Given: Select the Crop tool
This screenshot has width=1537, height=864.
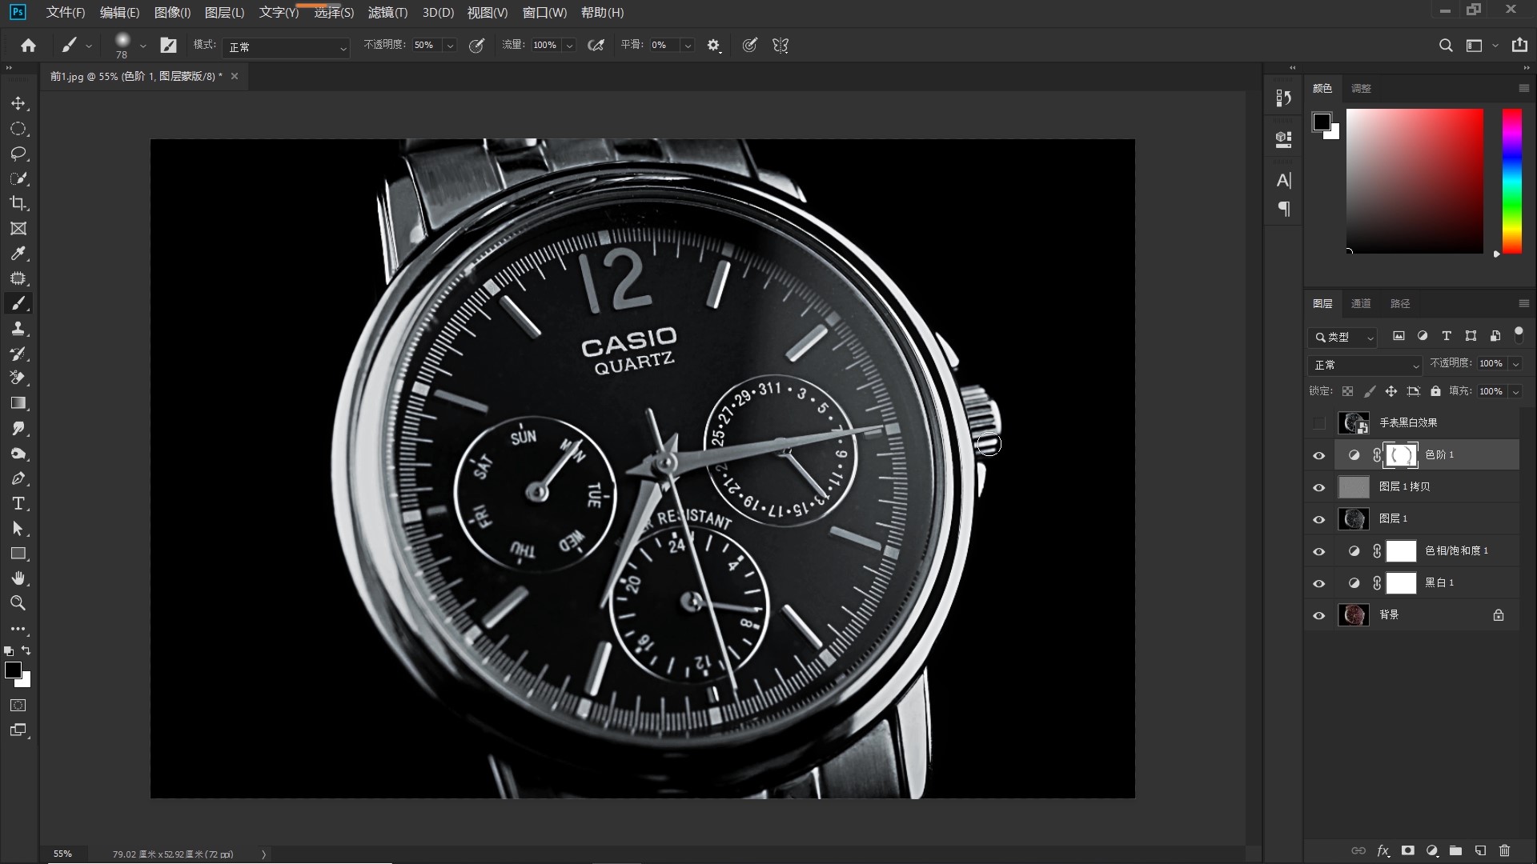Looking at the screenshot, I should (18, 203).
